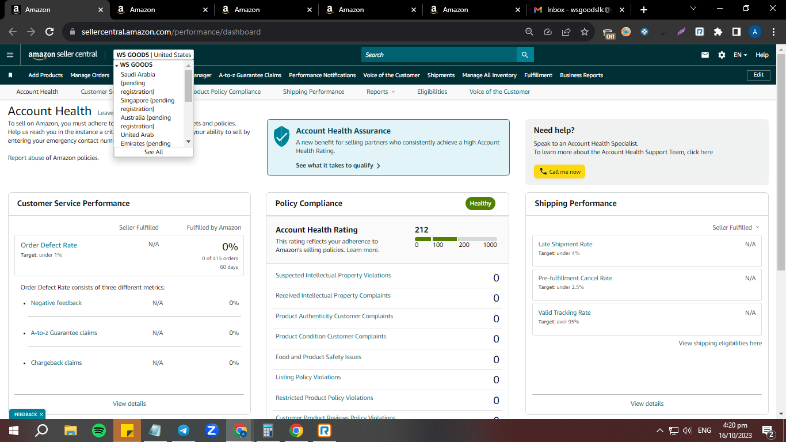Open Calculator from the taskbar
This screenshot has height=442, width=786.
pos(268,430)
